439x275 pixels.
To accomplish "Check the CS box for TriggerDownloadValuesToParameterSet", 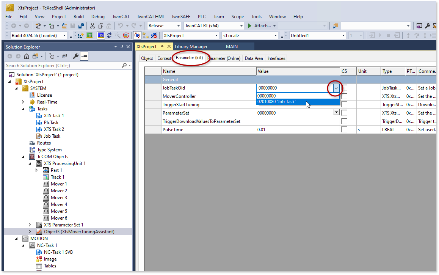I will pyautogui.click(x=345, y=121).
